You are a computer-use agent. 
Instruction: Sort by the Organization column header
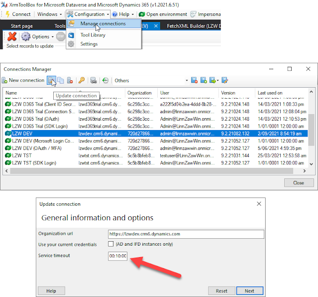(141, 93)
